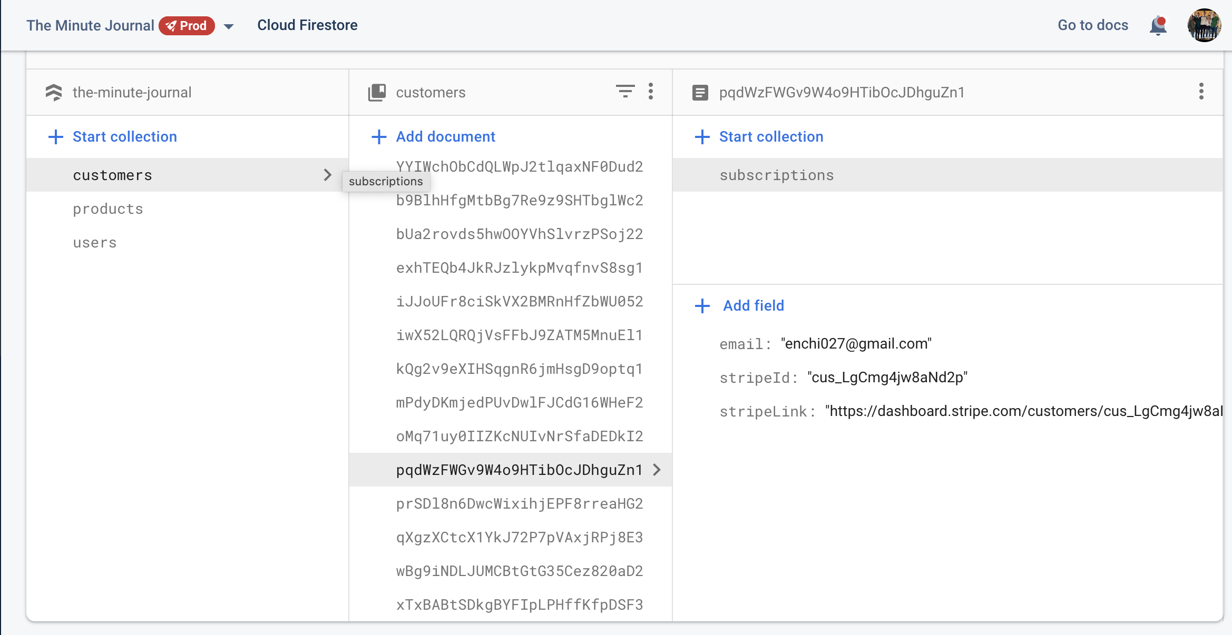Expand selected document pqdWzFWGv9W4o9HTibOcJDhguZn1 chevron

tap(657, 470)
